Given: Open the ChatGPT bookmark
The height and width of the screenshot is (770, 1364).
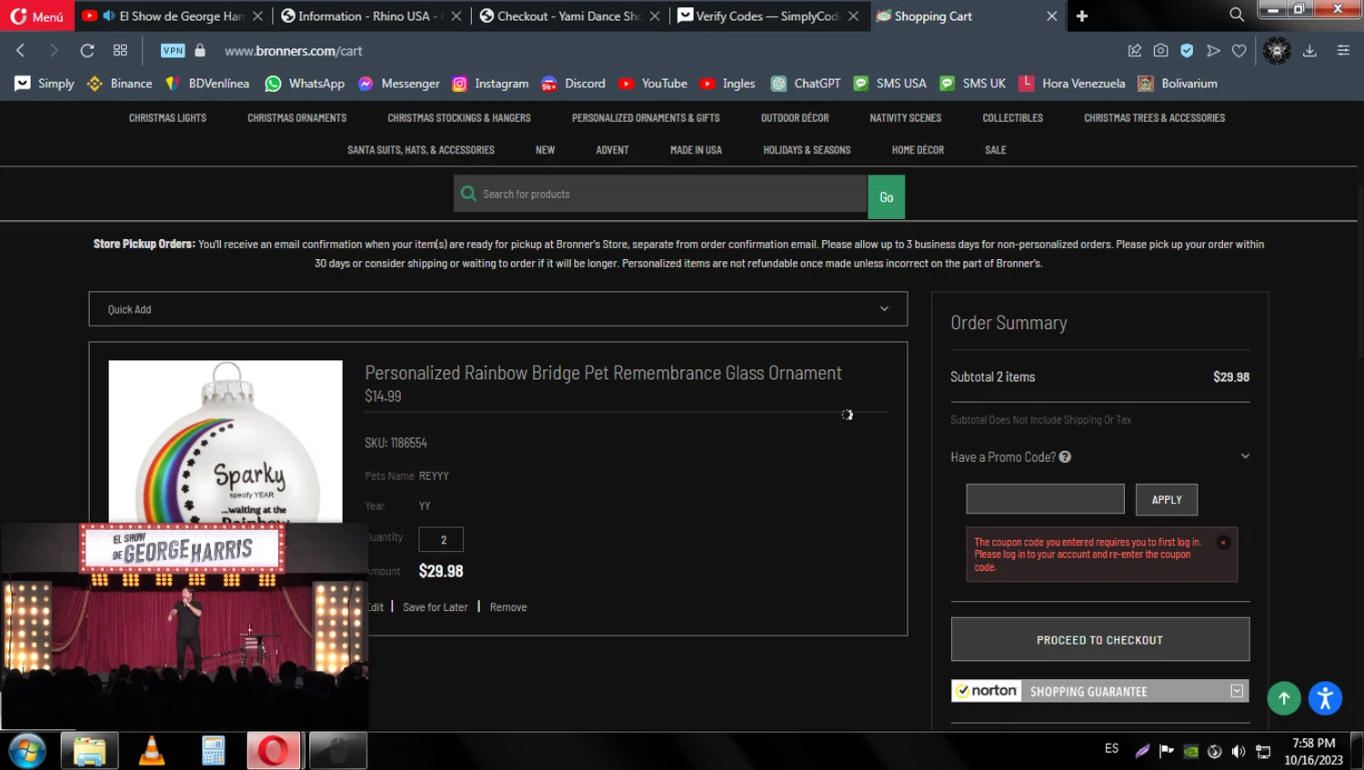Looking at the screenshot, I should pyautogui.click(x=806, y=84).
